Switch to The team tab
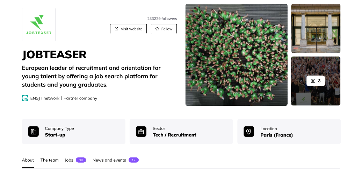 coord(50,160)
